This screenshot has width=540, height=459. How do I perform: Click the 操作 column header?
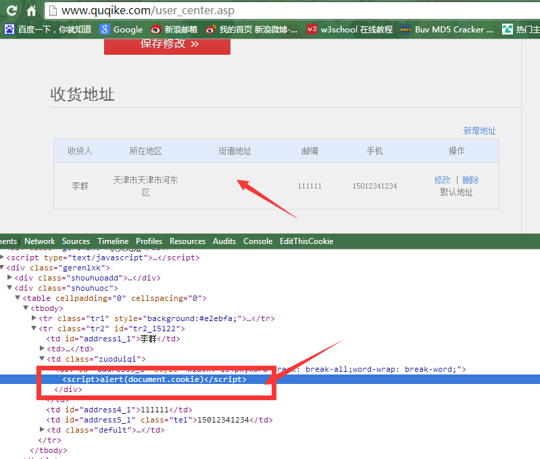pos(456,151)
